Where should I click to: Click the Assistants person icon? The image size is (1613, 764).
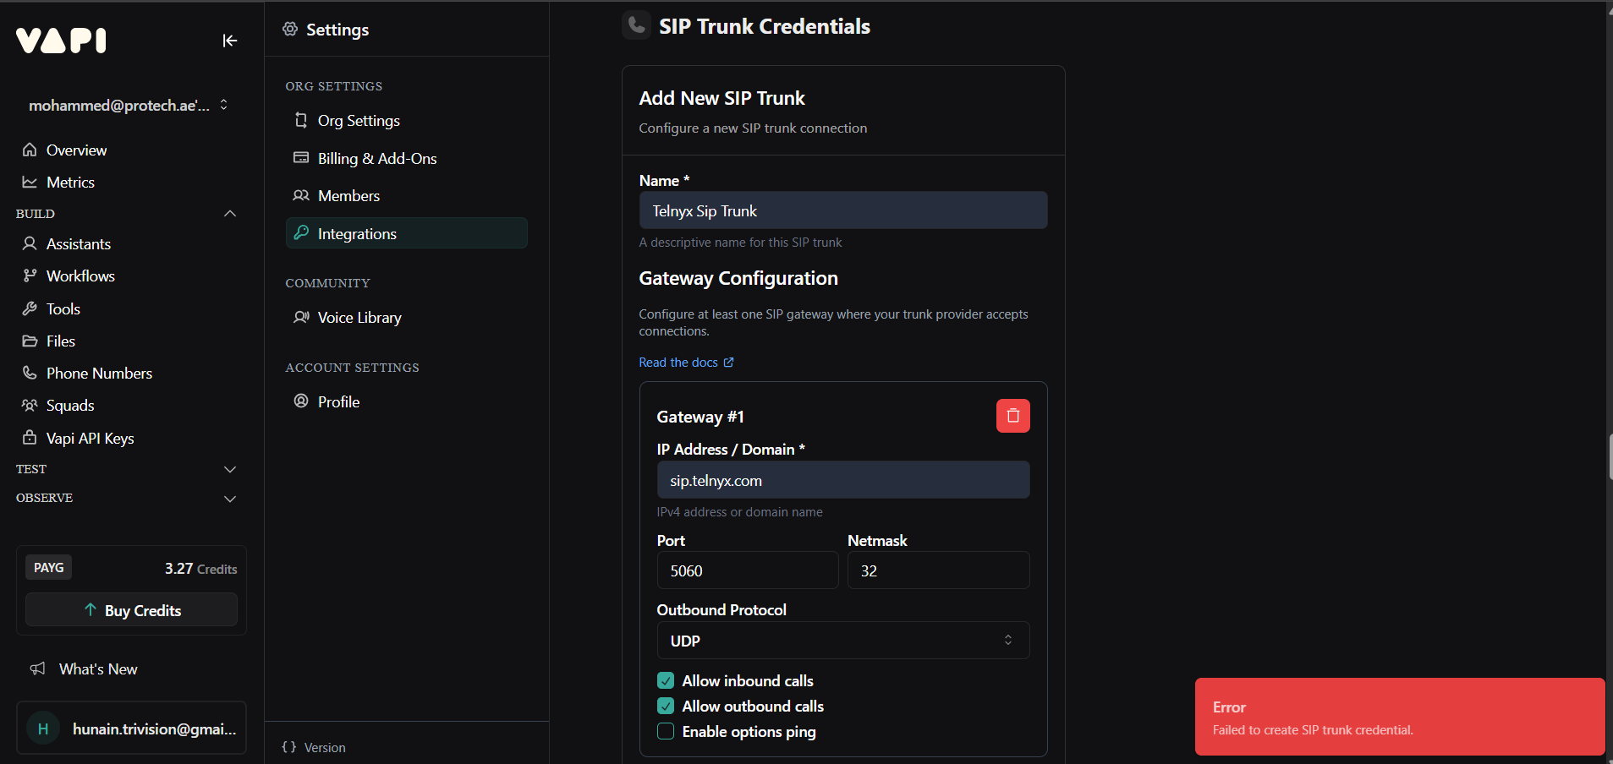tap(30, 243)
